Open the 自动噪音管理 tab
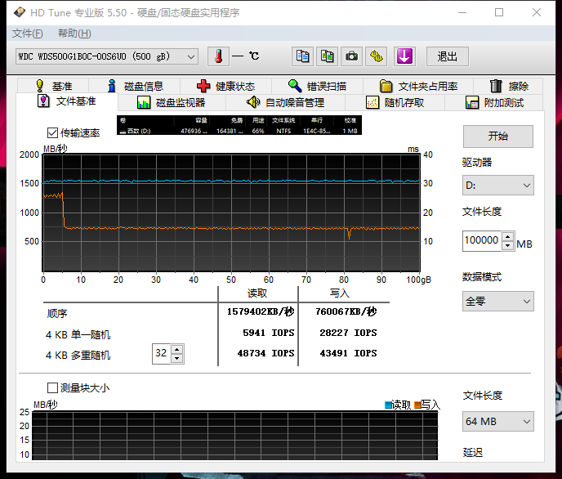Screen dimensions: 562x479 [285, 103]
